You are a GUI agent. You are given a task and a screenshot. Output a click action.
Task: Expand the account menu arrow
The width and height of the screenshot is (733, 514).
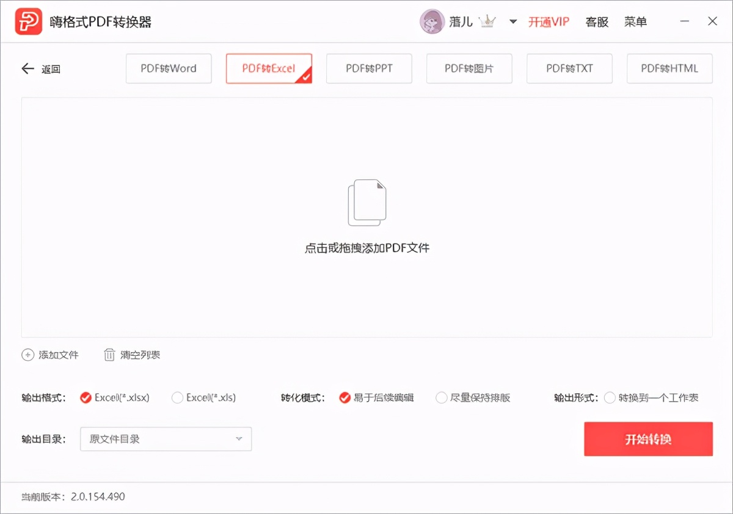tap(514, 21)
